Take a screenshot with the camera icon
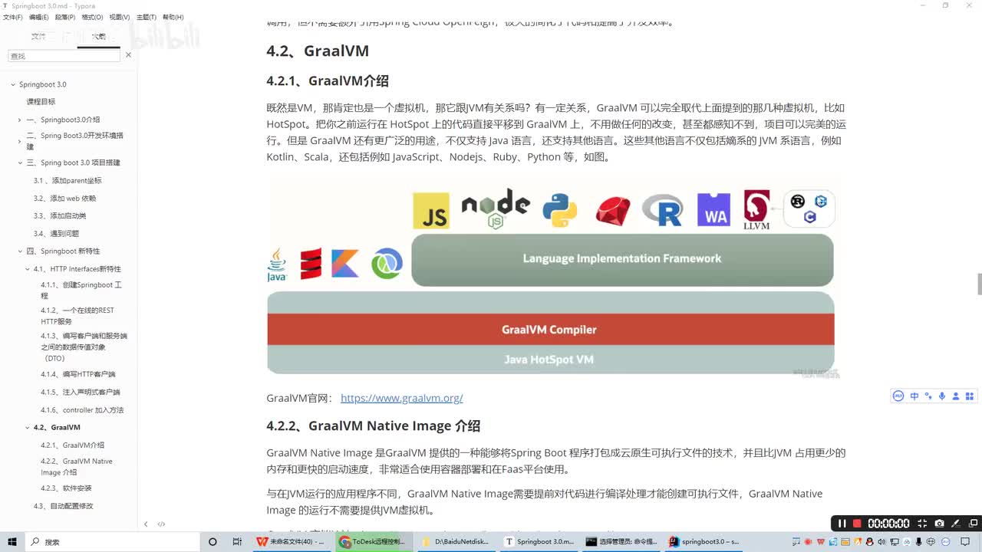This screenshot has height=552, width=982. (939, 524)
